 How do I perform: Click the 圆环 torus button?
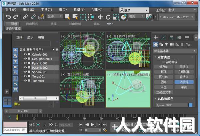164,82
